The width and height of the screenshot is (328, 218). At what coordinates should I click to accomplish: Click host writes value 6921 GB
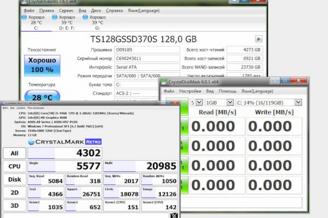pos(245,59)
